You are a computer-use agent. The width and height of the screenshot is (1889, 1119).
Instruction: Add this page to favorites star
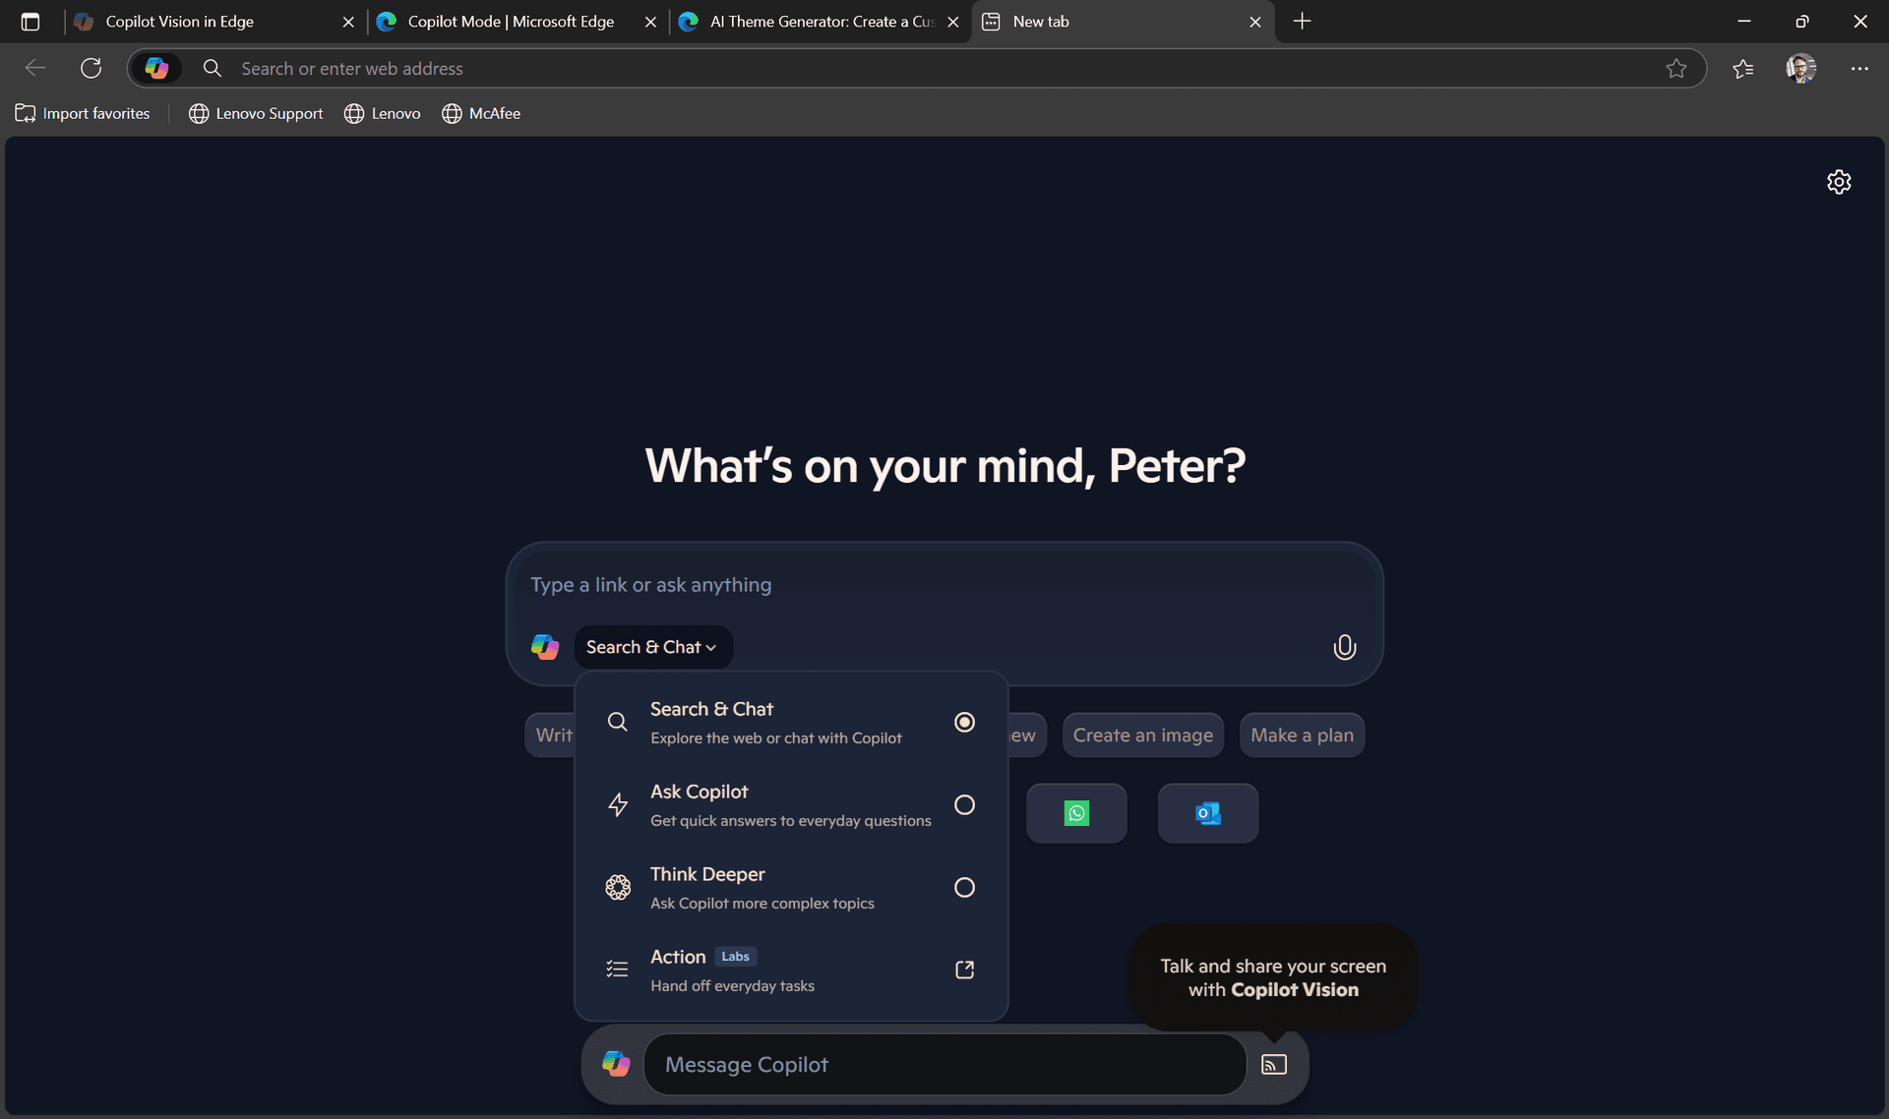pyautogui.click(x=1676, y=68)
